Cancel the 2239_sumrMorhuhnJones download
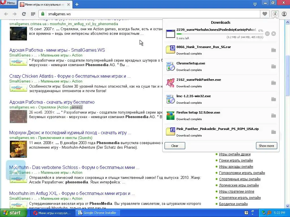Image resolution: width=290 pixels, height=217 pixels. 274,34
